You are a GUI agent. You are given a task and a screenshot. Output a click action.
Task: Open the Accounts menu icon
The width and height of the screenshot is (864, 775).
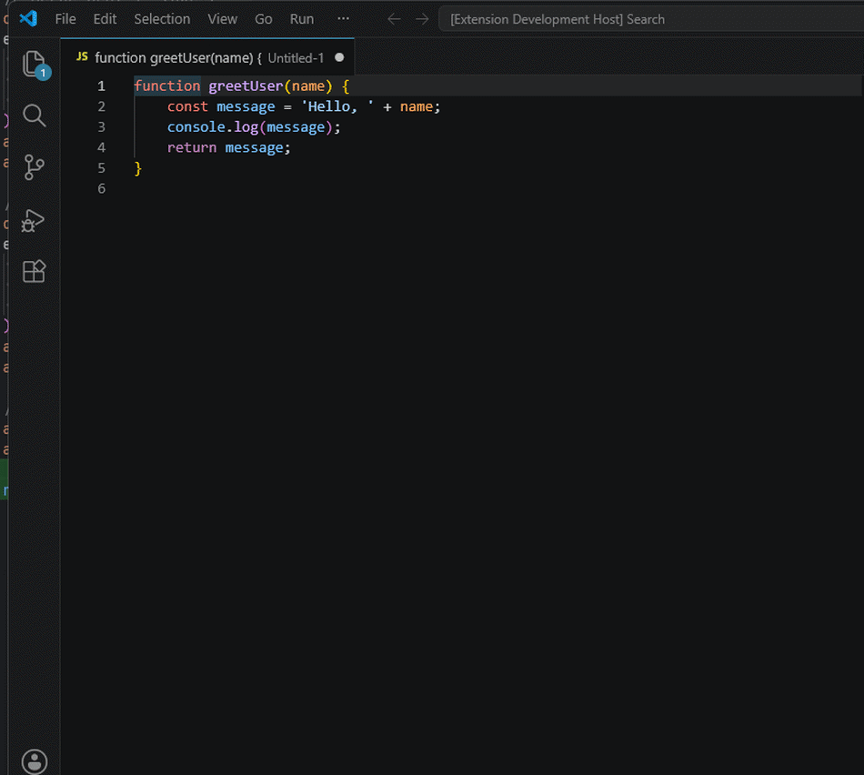point(35,761)
